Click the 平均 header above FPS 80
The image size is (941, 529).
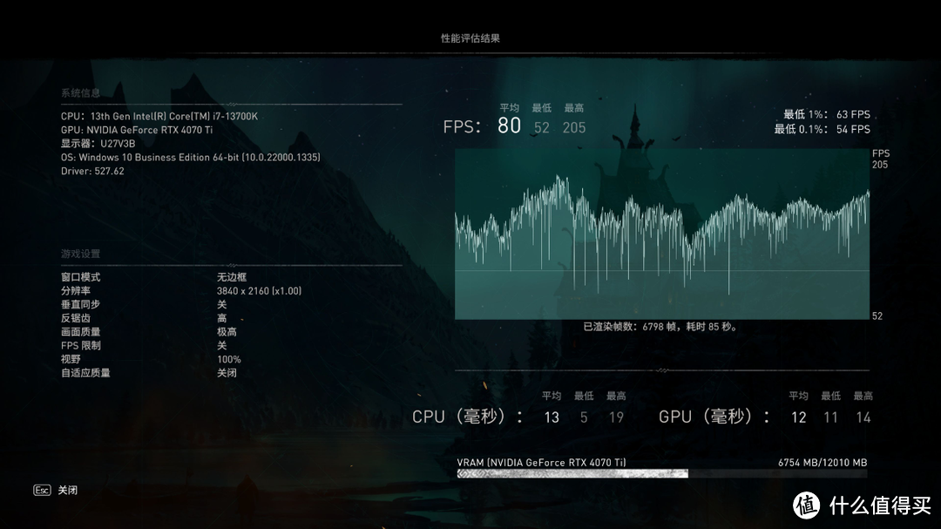pyautogui.click(x=509, y=108)
